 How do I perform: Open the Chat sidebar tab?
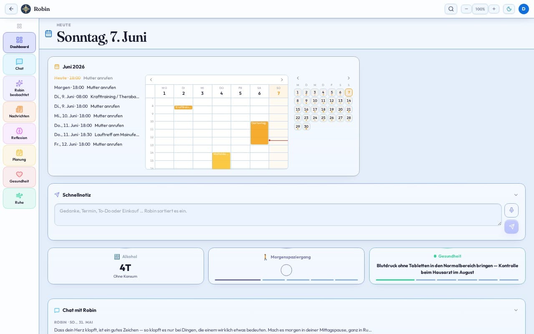click(x=19, y=64)
